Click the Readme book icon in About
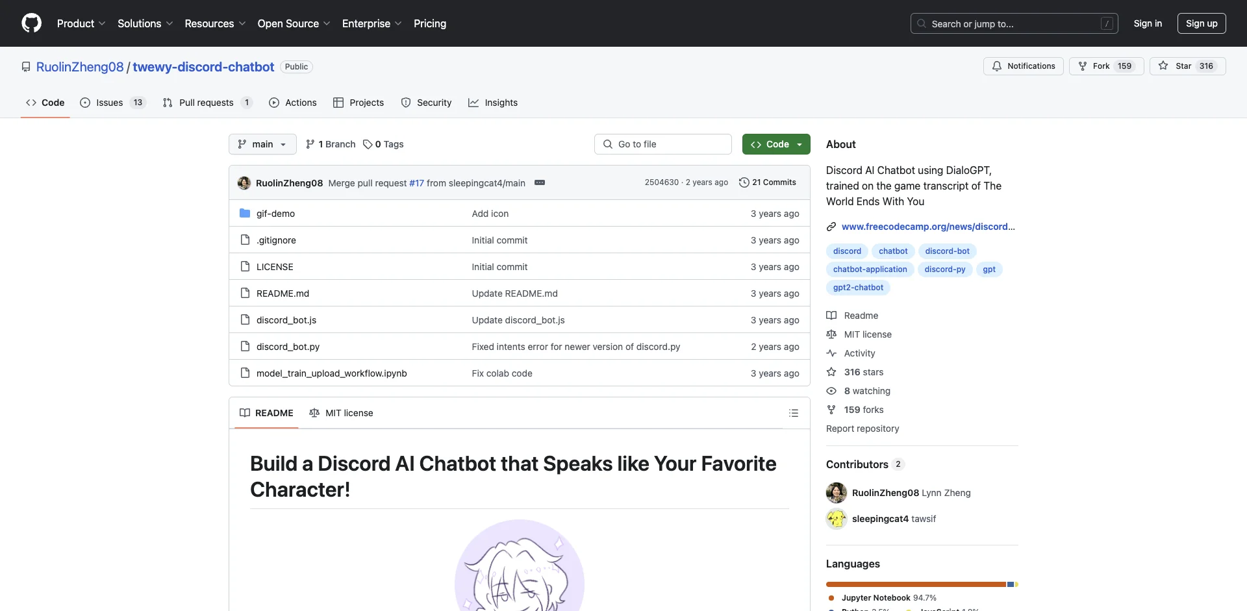Screen dimensions: 1247x611 tap(831, 316)
